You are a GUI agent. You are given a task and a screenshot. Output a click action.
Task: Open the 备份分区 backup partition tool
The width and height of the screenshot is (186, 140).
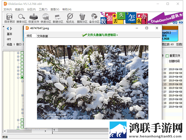[94, 18]
